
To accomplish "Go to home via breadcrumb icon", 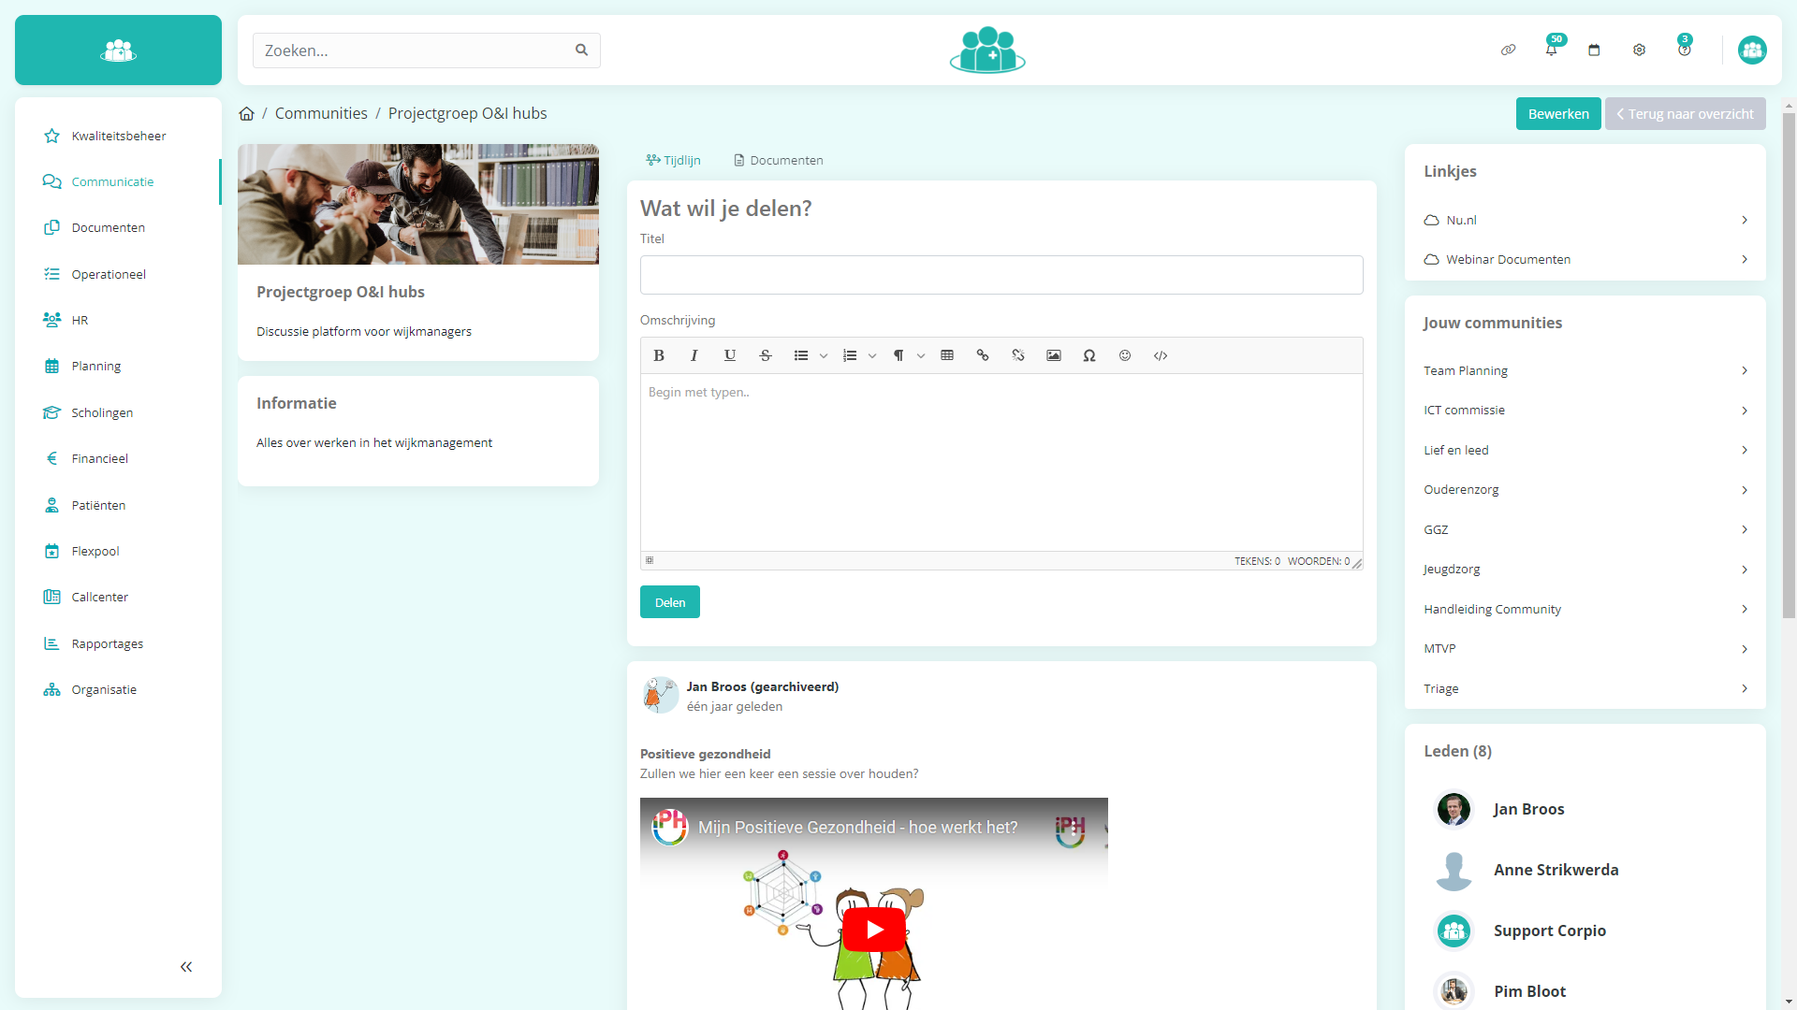I will (x=246, y=113).
